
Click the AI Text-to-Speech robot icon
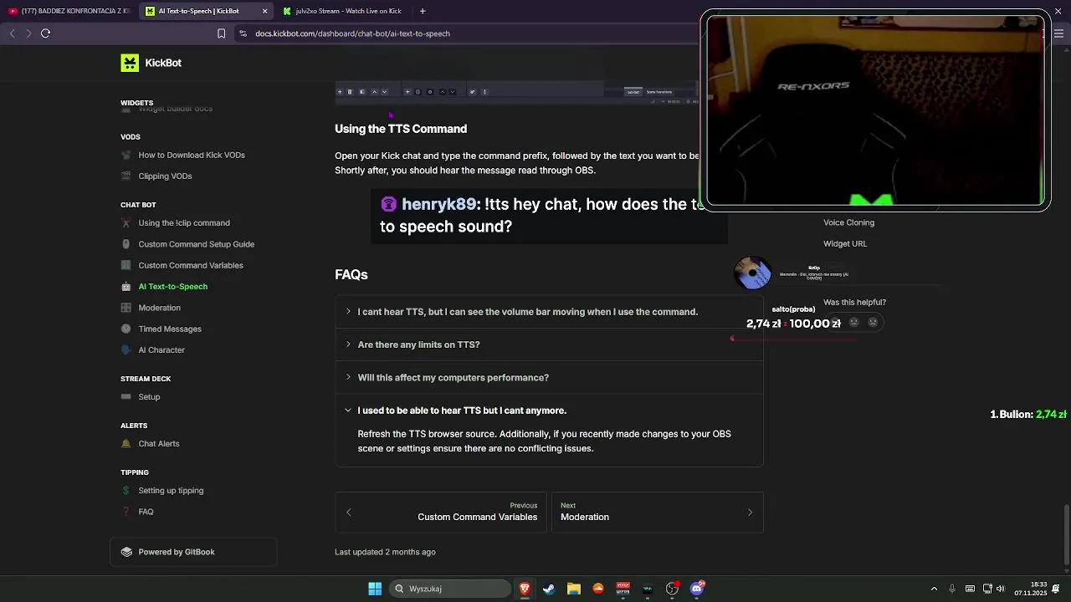point(126,286)
